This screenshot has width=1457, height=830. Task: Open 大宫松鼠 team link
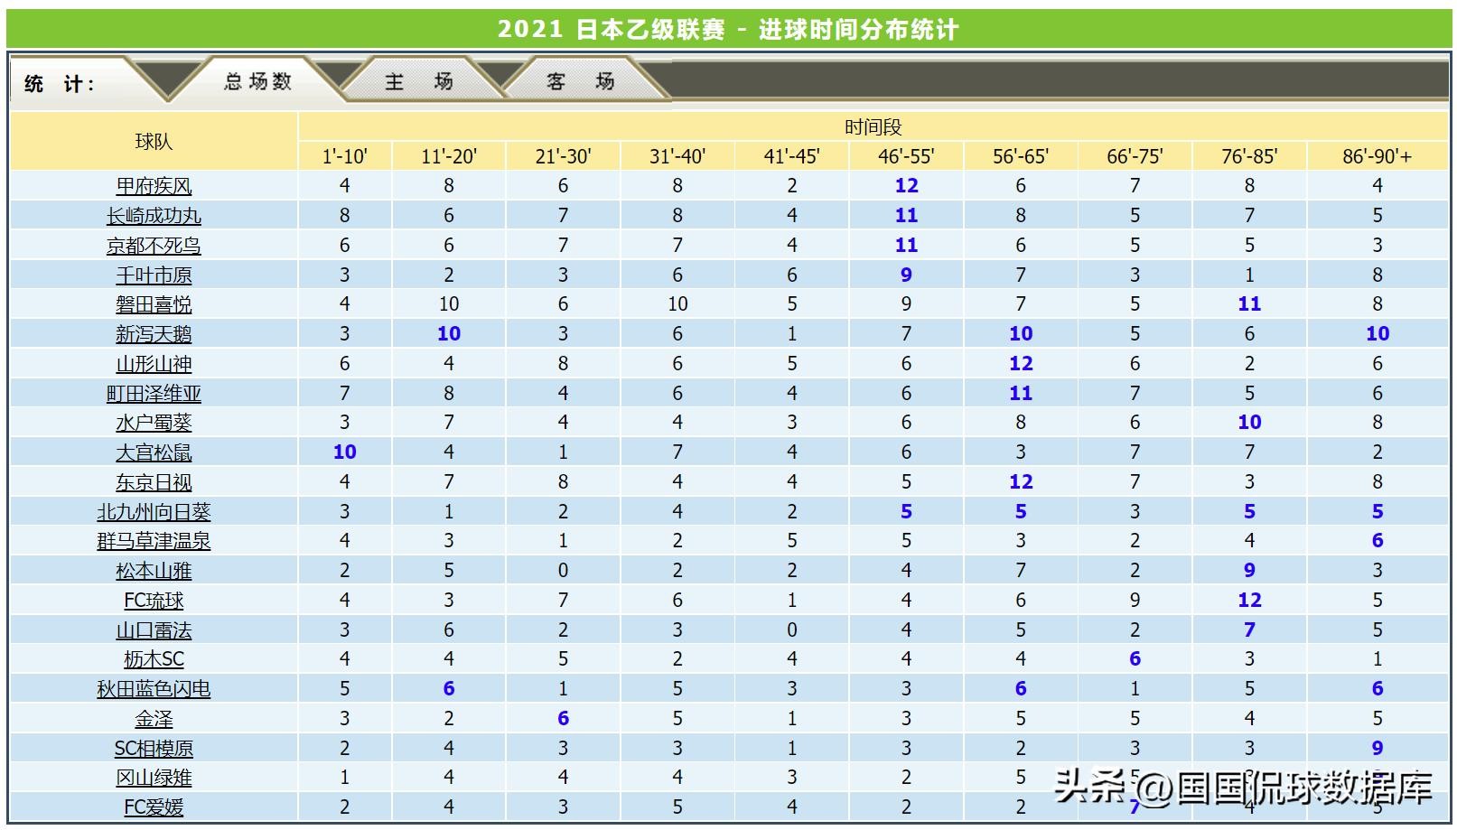[154, 452]
